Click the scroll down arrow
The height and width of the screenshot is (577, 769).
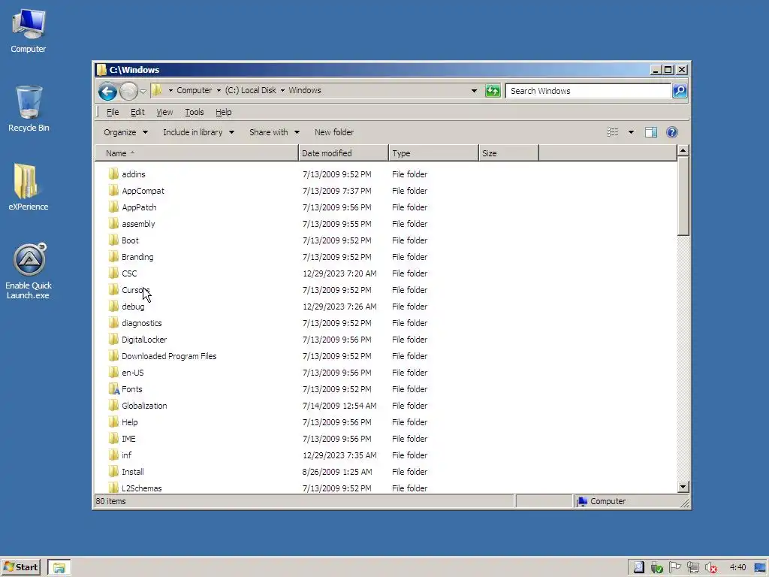(683, 487)
